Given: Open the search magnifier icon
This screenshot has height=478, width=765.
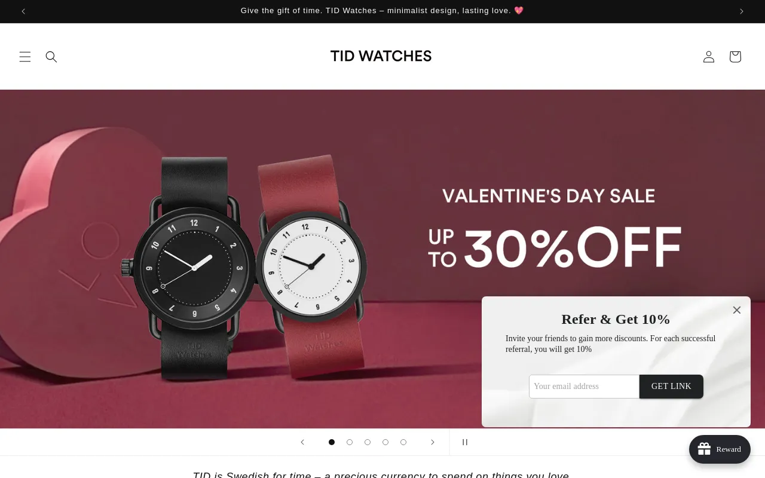Looking at the screenshot, I should (x=51, y=57).
